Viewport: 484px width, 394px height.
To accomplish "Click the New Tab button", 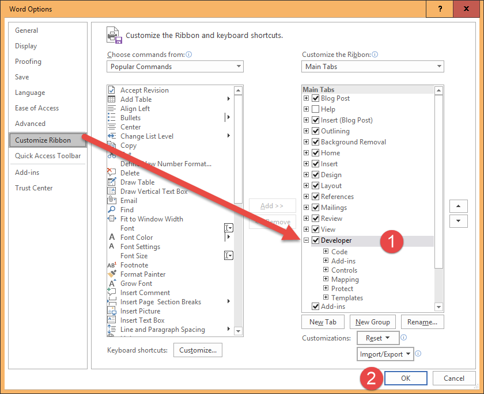I will (x=323, y=322).
